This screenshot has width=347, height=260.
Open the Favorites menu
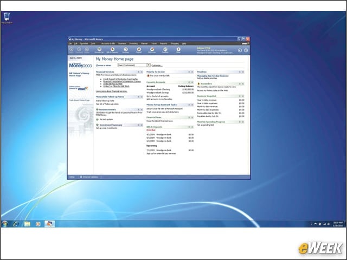pyautogui.click(x=84, y=43)
